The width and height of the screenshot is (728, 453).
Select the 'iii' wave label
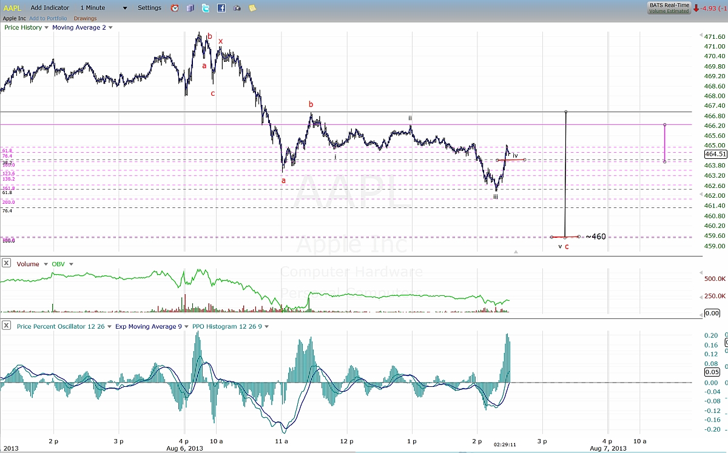496,196
